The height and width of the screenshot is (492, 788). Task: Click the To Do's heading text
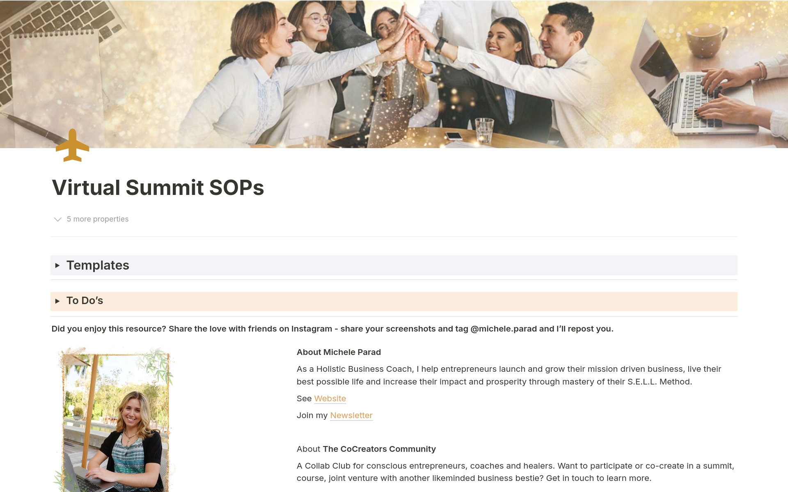tap(85, 301)
